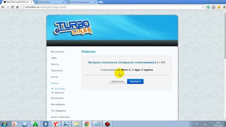Open Мои рефералы in the sidebar
Viewport: 226px width, 127px height.
pyautogui.click(x=58, y=104)
